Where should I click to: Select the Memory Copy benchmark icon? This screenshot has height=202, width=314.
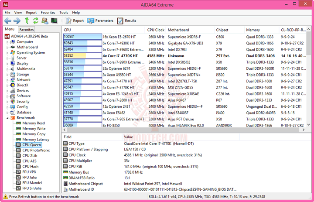coord(19,134)
